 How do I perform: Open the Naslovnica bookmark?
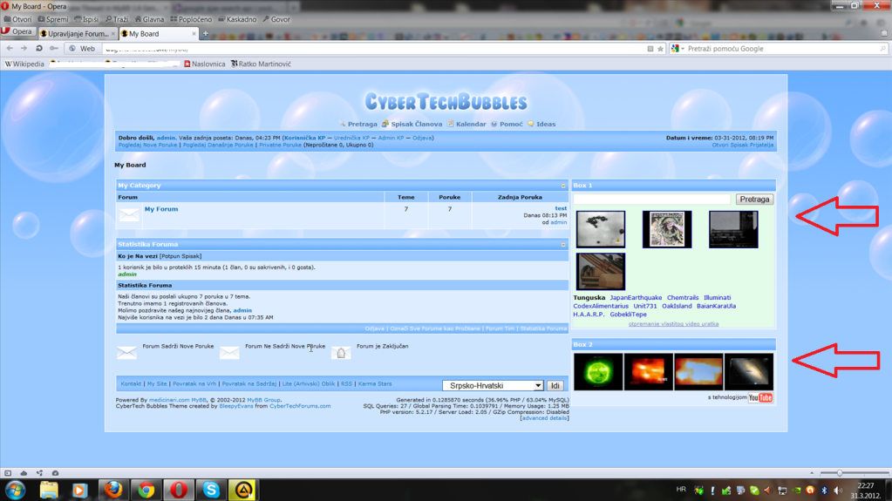tap(204, 64)
